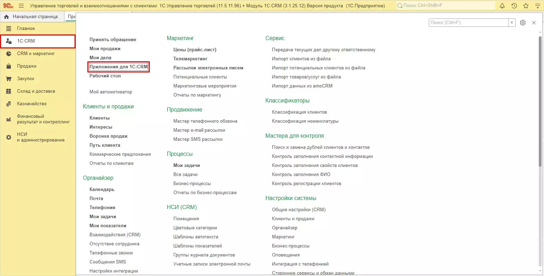Launch Мастер e-mail рассылки
The height and width of the screenshot is (276, 544).
click(199, 130)
